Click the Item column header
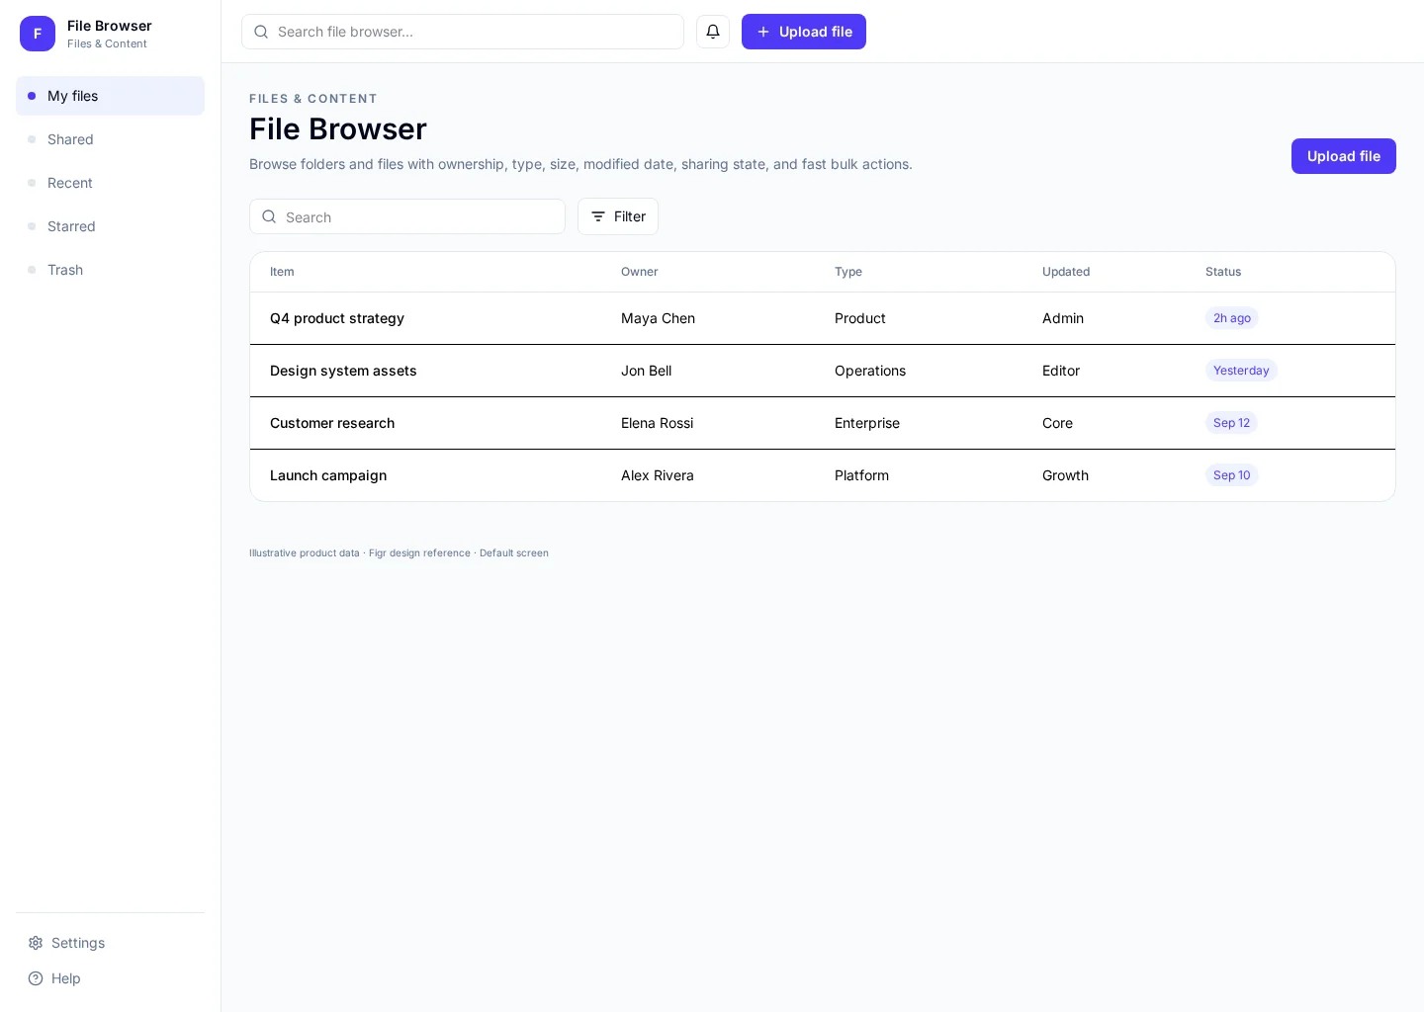 click(x=282, y=272)
